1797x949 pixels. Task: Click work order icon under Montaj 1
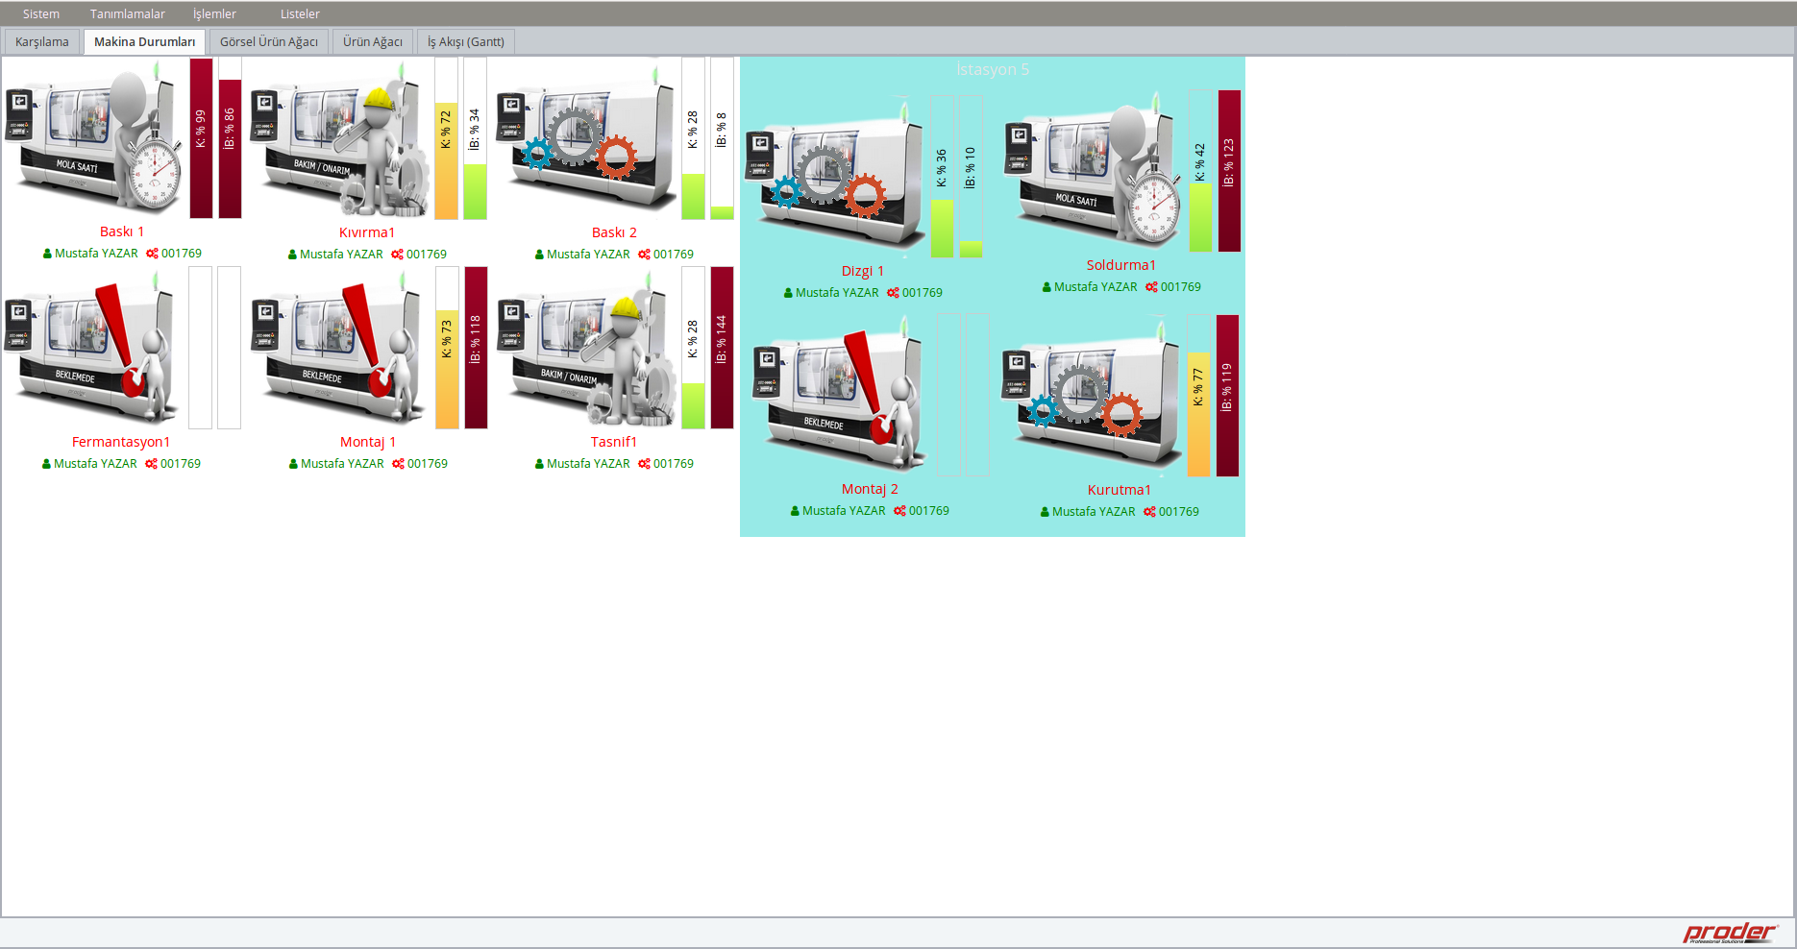[x=398, y=464]
